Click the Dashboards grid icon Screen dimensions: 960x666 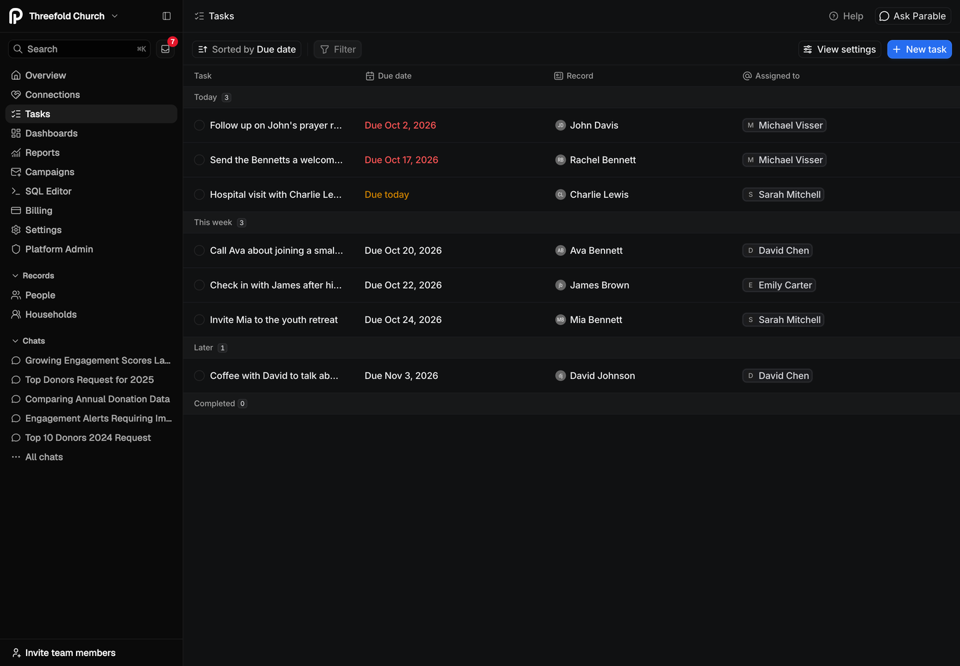16,133
